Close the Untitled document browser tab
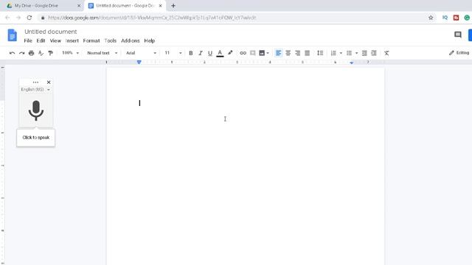The height and width of the screenshot is (265, 472). pos(161,6)
